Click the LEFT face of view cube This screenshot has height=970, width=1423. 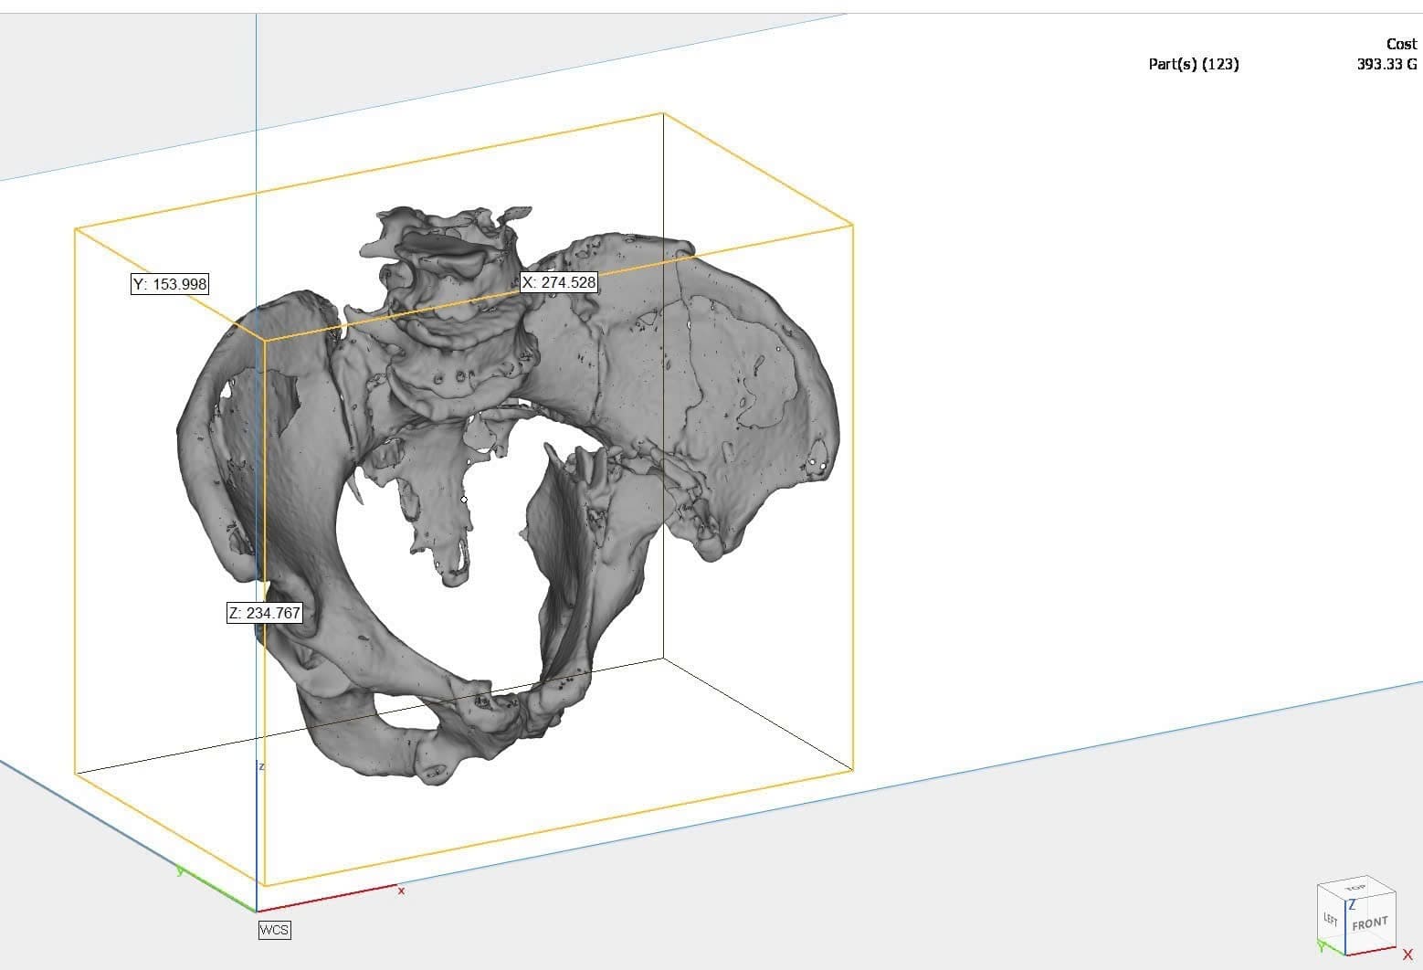(1331, 920)
